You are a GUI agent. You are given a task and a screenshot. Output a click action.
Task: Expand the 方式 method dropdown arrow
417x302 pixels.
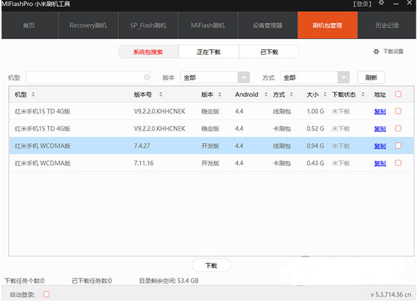[x=343, y=77]
